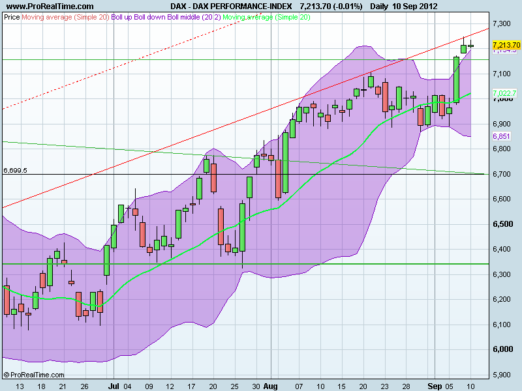Screen dimensions: 522x391
Task: Click the 21 date axis label
Action: pyautogui.click(x=63, y=386)
